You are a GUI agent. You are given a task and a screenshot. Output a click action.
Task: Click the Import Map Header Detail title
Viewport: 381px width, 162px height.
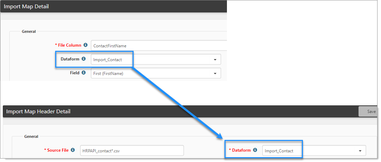(38, 112)
